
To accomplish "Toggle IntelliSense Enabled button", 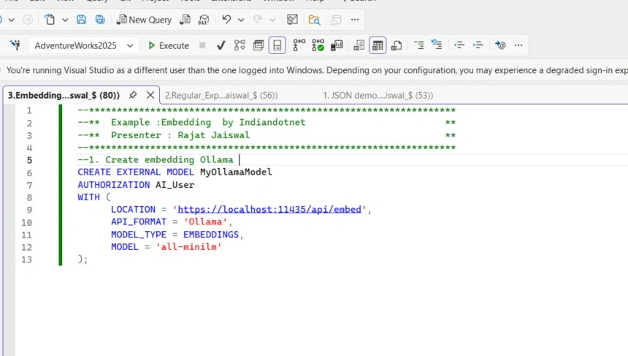I will [x=277, y=45].
